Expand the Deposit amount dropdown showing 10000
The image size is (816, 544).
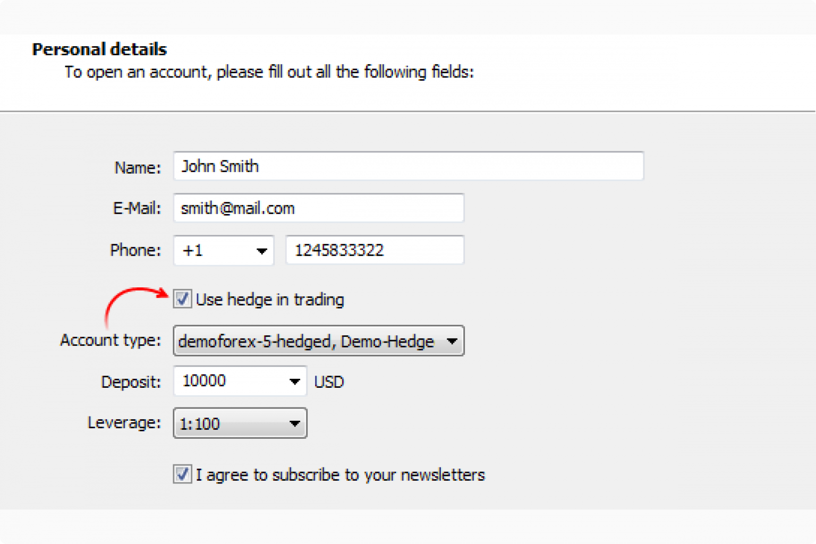tap(240, 381)
